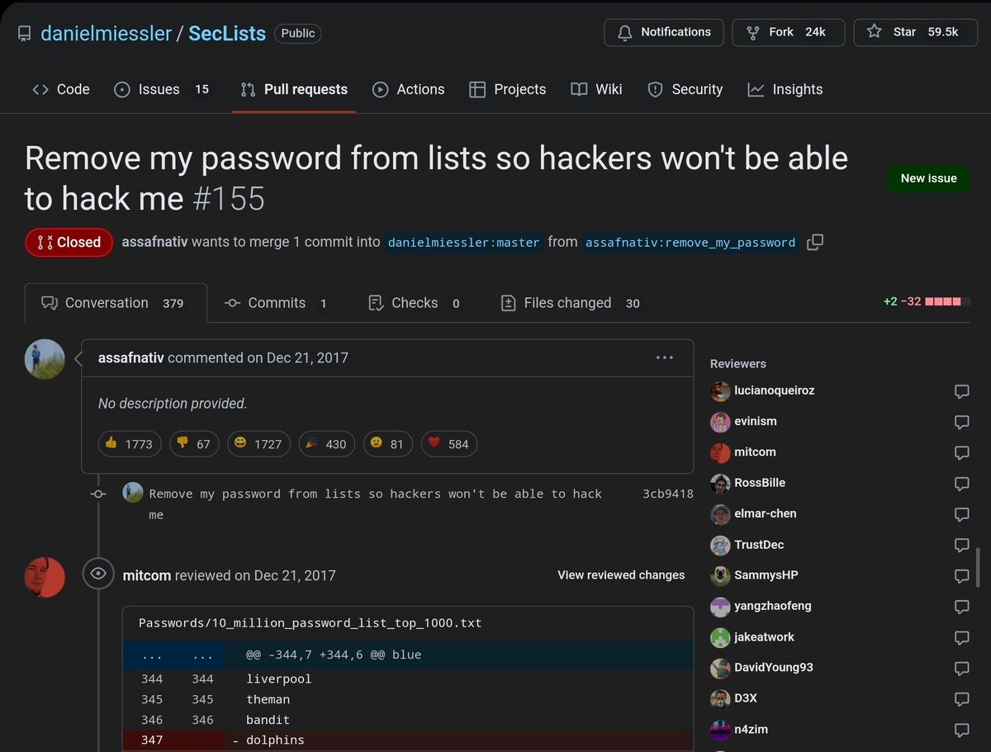This screenshot has width=991, height=752.
Task: Open the Actions tab
Action: [x=408, y=89]
